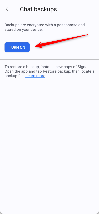Image resolution: width=99 pixels, height=214 pixels.
Task: Go back using the left arrow icon
Action: click(x=8, y=9)
